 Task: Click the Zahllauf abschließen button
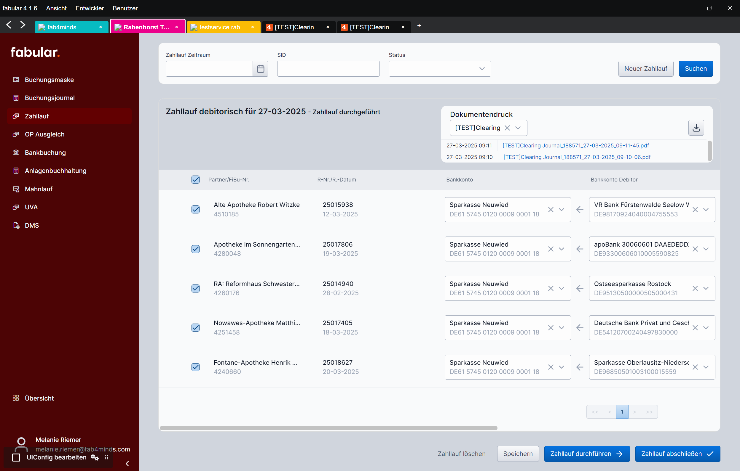point(677,454)
